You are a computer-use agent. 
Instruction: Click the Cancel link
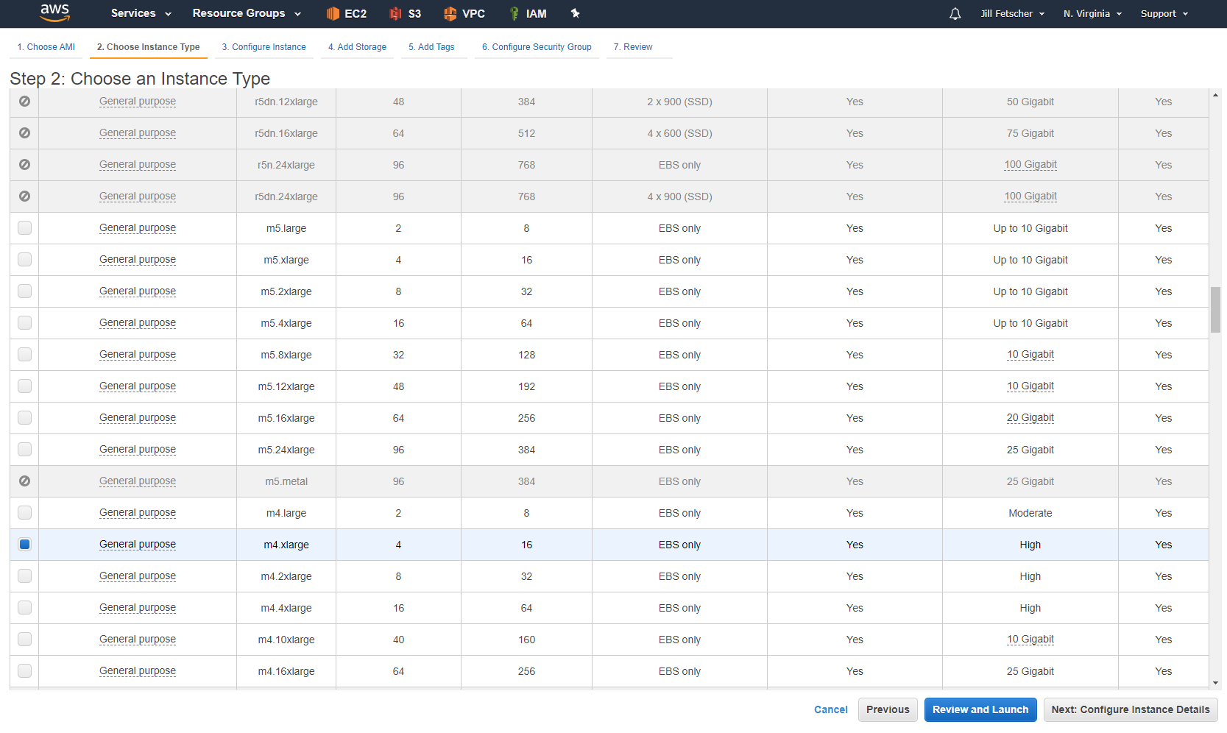[x=830, y=709]
